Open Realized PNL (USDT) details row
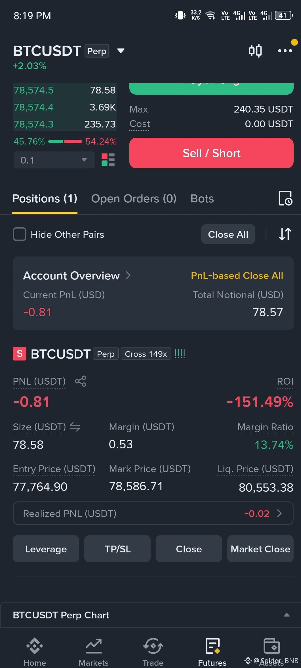This screenshot has width=301, height=668. [x=153, y=513]
